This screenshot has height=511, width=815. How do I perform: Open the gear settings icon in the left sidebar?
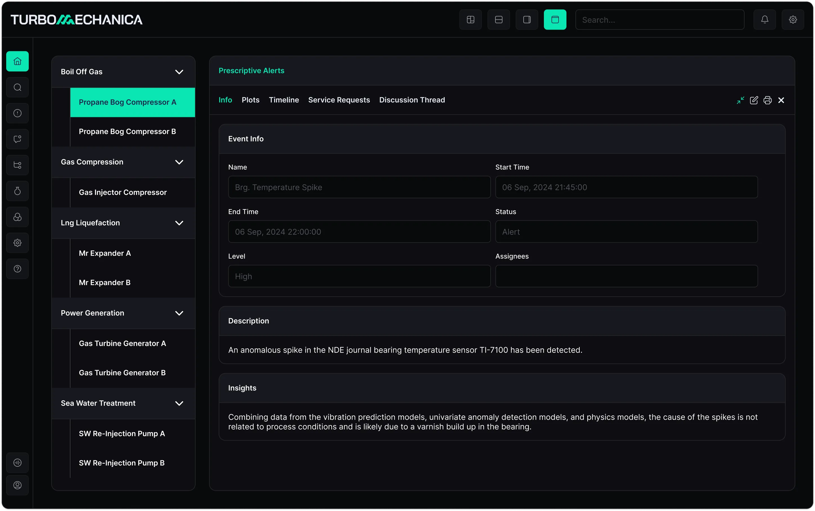click(x=17, y=243)
